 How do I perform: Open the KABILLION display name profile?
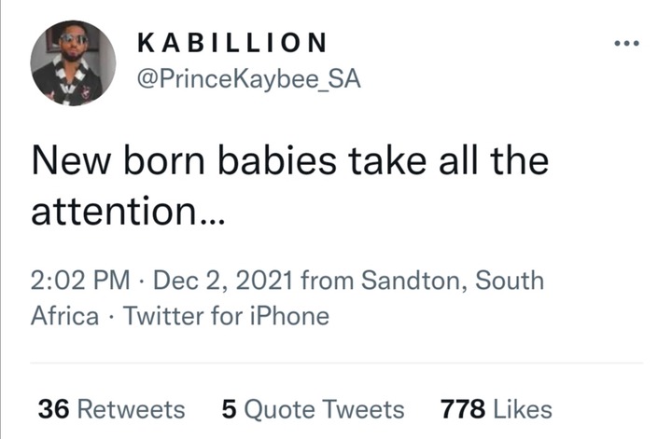tap(232, 43)
